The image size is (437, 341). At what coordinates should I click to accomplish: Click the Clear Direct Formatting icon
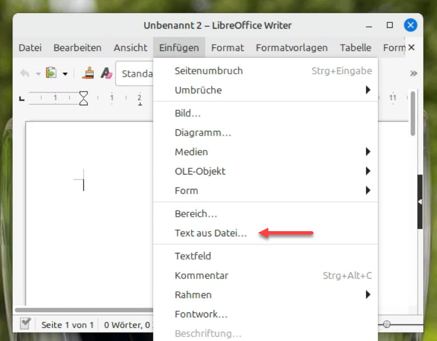[106, 73]
